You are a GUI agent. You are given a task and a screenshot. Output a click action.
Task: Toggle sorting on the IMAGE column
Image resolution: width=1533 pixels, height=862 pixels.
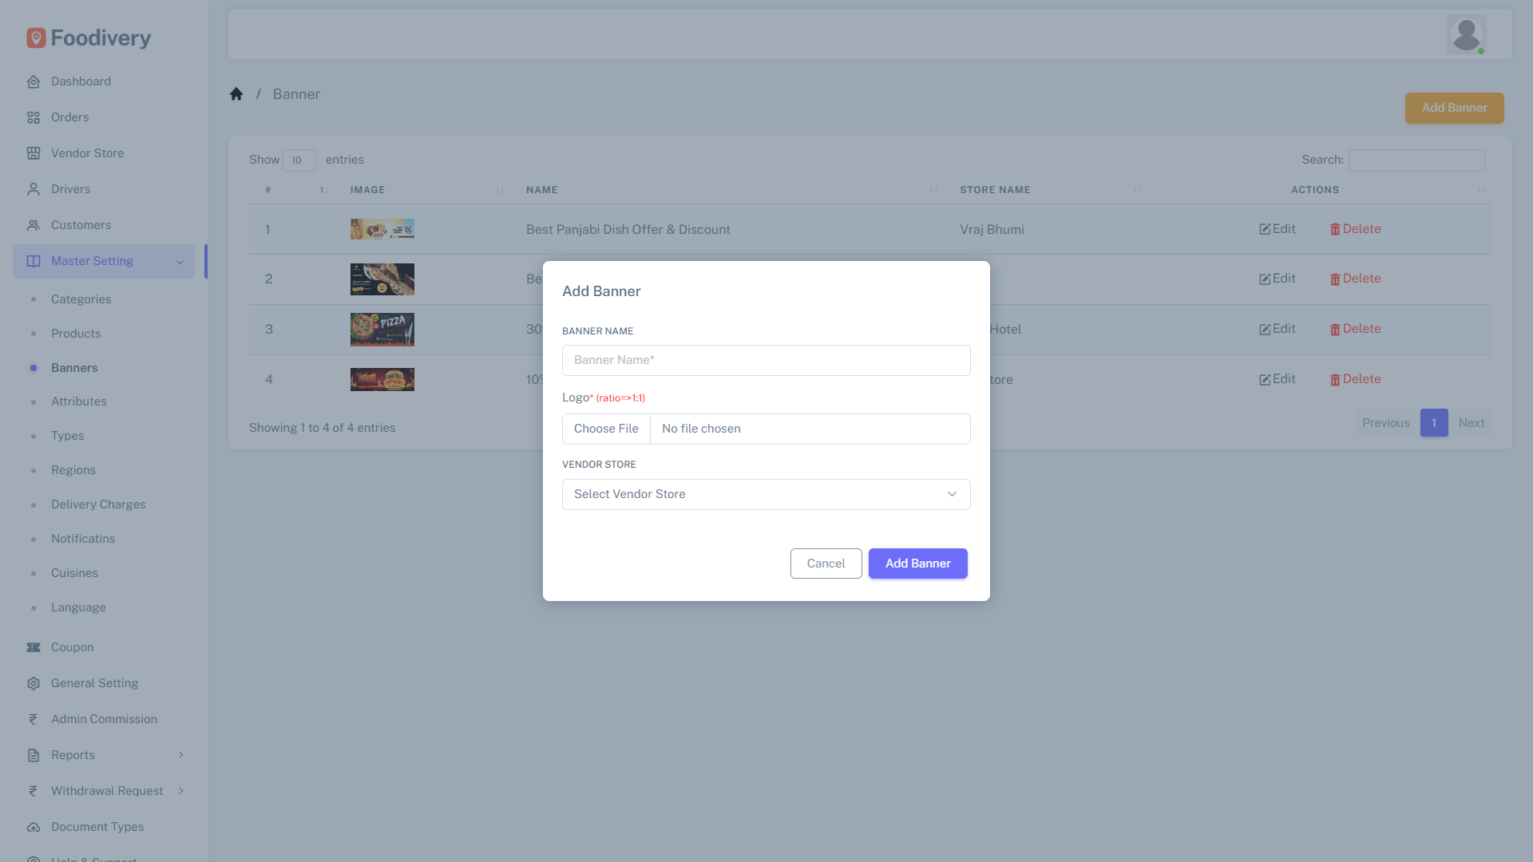coord(499,190)
